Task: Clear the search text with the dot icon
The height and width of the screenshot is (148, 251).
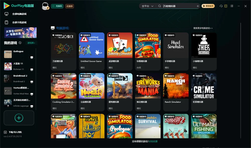Action: pos(198,6)
